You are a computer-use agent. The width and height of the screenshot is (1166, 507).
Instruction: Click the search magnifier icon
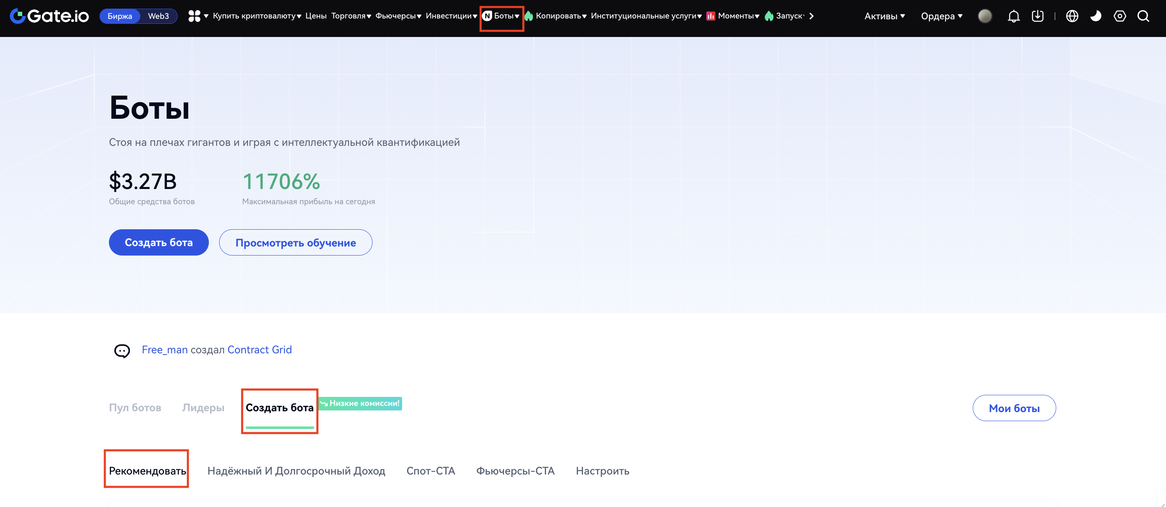(1143, 16)
